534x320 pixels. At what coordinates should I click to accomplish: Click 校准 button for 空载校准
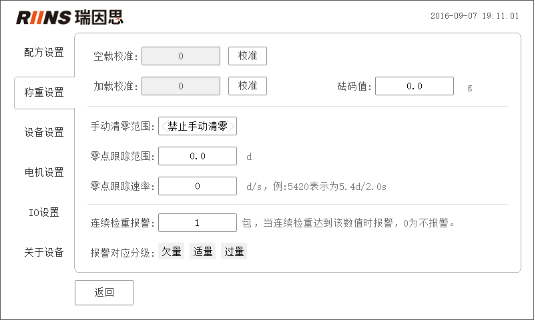[248, 56]
